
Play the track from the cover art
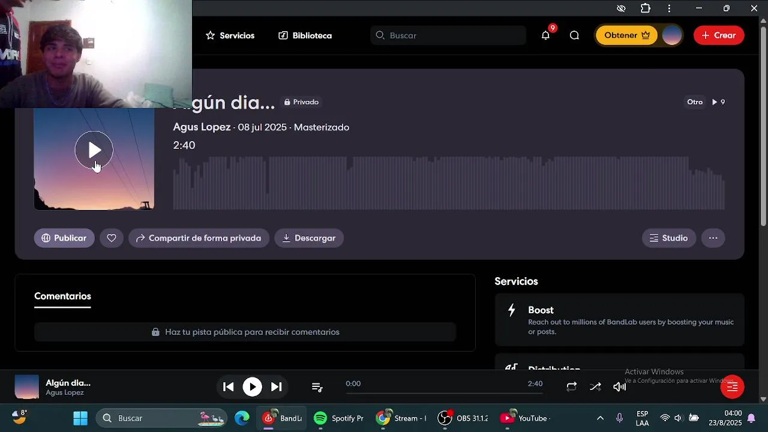pyautogui.click(x=94, y=150)
